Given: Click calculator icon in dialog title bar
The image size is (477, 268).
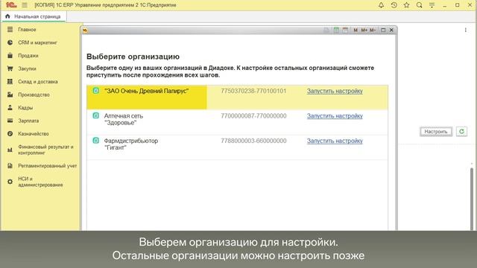Looking at the screenshot, I should [336, 30].
